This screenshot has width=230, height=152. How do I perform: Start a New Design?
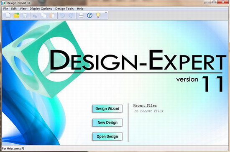tap(107, 122)
